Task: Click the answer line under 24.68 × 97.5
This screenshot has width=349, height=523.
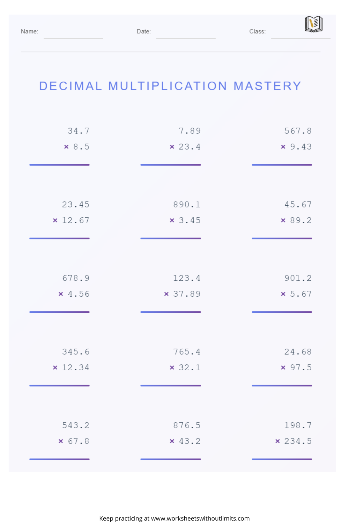Action: click(282, 385)
